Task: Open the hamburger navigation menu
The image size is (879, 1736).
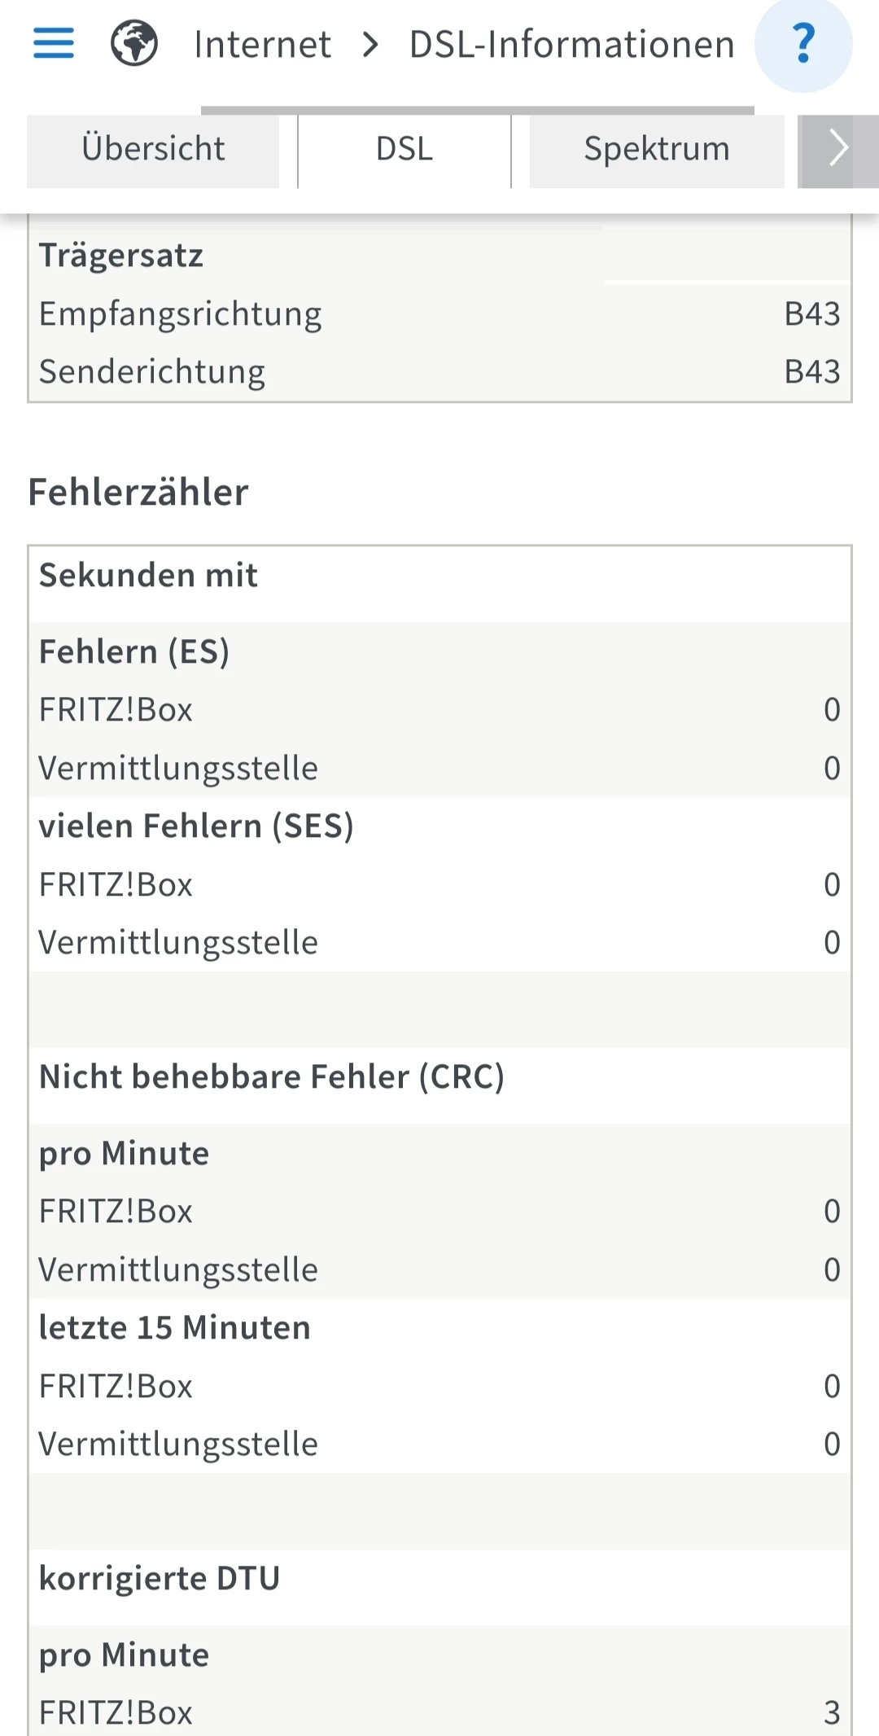Action: [54, 43]
